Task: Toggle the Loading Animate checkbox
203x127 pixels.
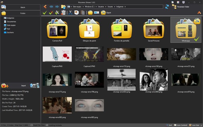Action: (47, 125)
